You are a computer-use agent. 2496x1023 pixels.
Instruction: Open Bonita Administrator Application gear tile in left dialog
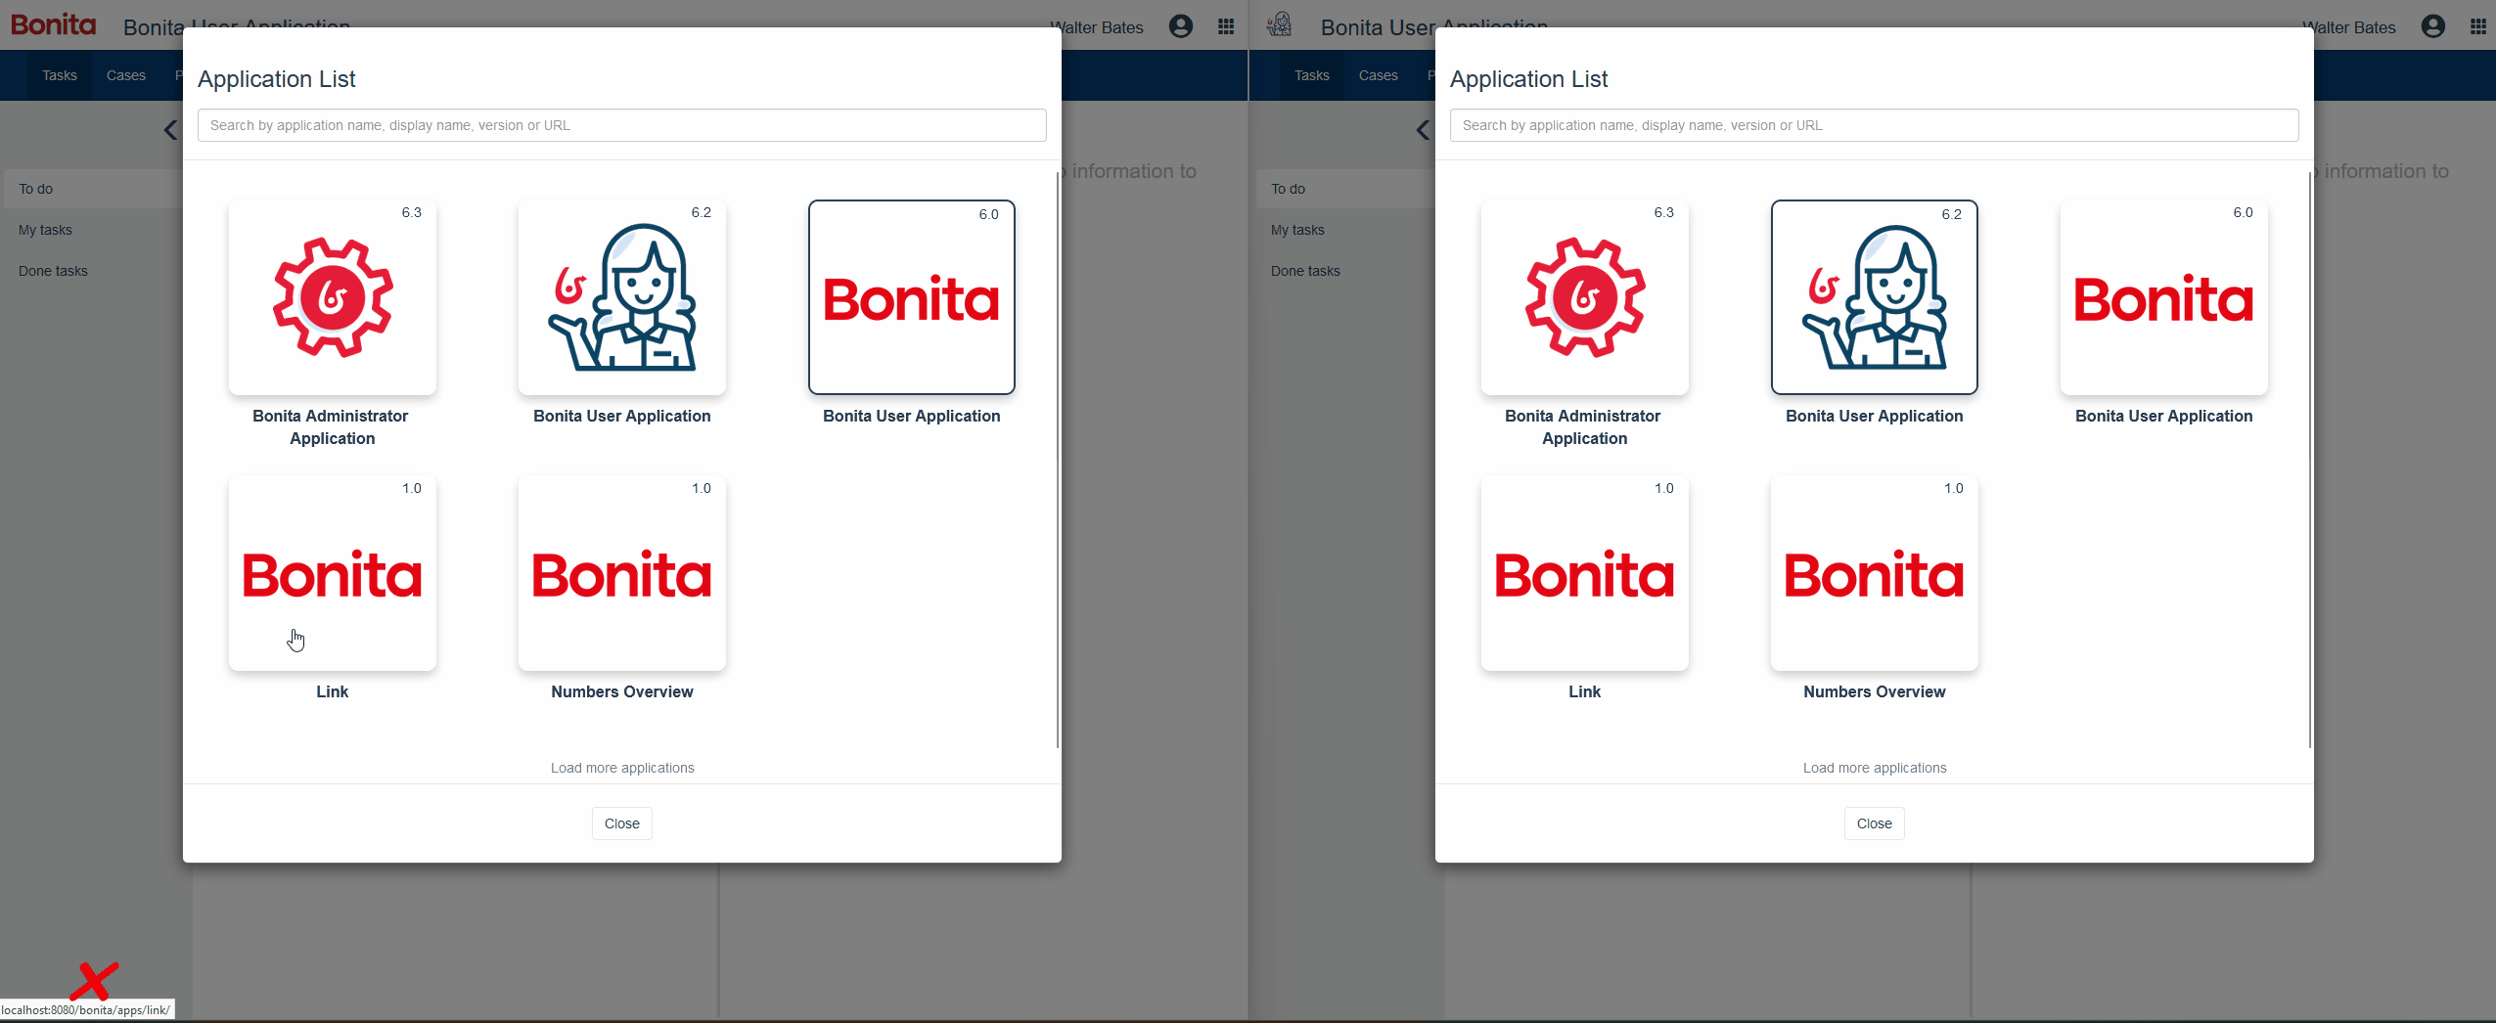click(333, 297)
